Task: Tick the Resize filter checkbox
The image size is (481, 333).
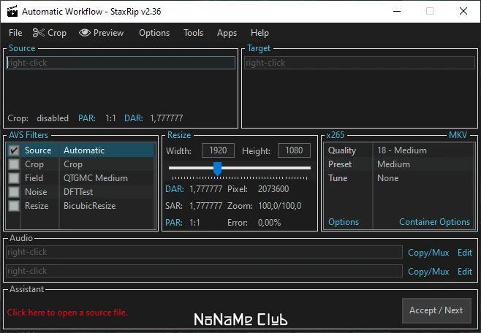Action: pyautogui.click(x=14, y=205)
